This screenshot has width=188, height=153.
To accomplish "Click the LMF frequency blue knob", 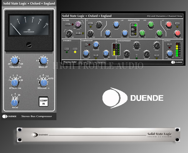I will pos(125,33).
